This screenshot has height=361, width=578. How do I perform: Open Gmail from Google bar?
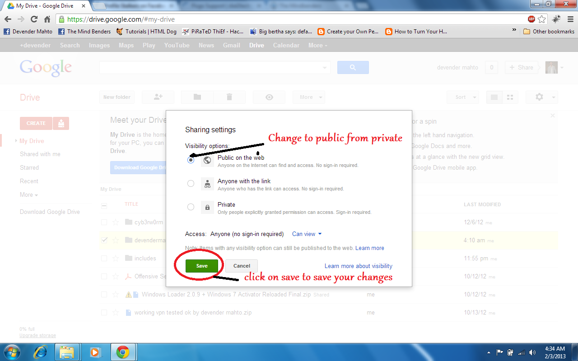[x=232, y=45]
